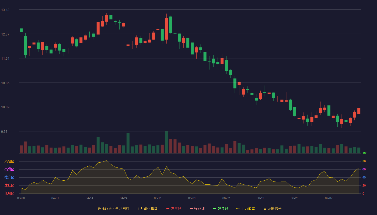Click the 04-24 date label
This screenshot has height=215, width=377.
pyautogui.click(x=124, y=198)
